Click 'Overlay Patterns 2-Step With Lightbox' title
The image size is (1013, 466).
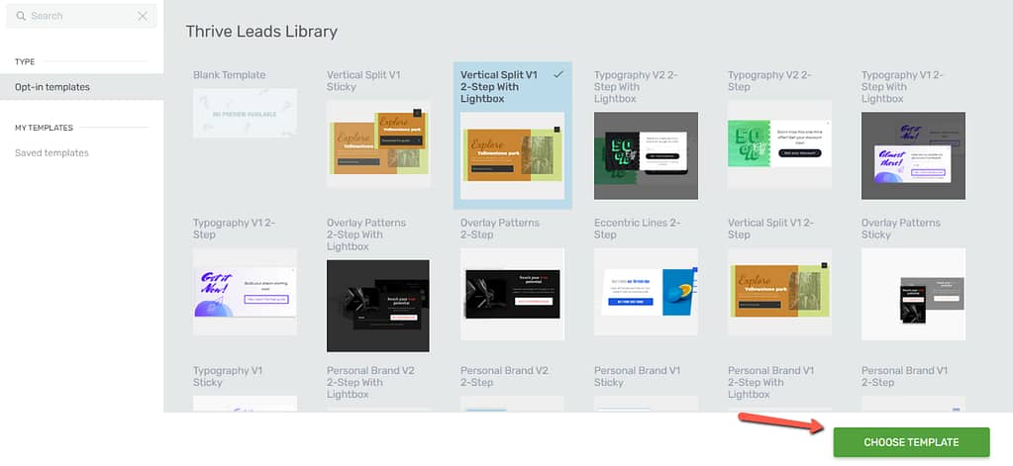366,234
